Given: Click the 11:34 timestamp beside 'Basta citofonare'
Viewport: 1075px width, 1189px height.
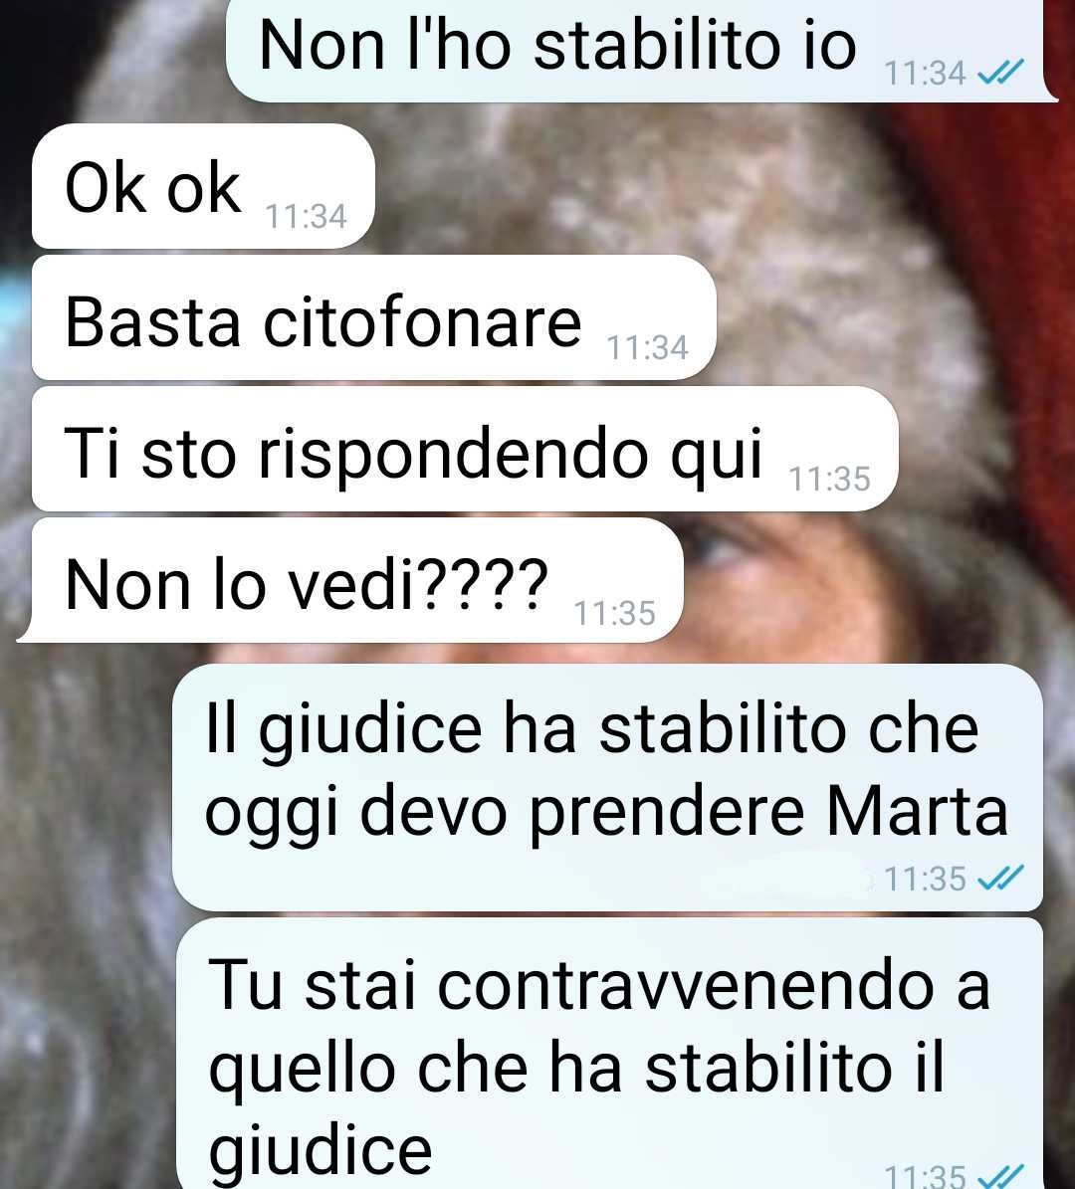Looking at the screenshot, I should click(x=647, y=347).
